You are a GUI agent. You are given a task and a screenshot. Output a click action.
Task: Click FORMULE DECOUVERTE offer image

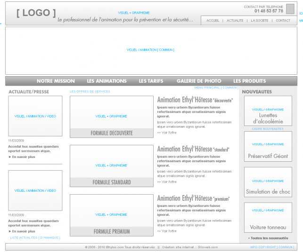coord(111,117)
